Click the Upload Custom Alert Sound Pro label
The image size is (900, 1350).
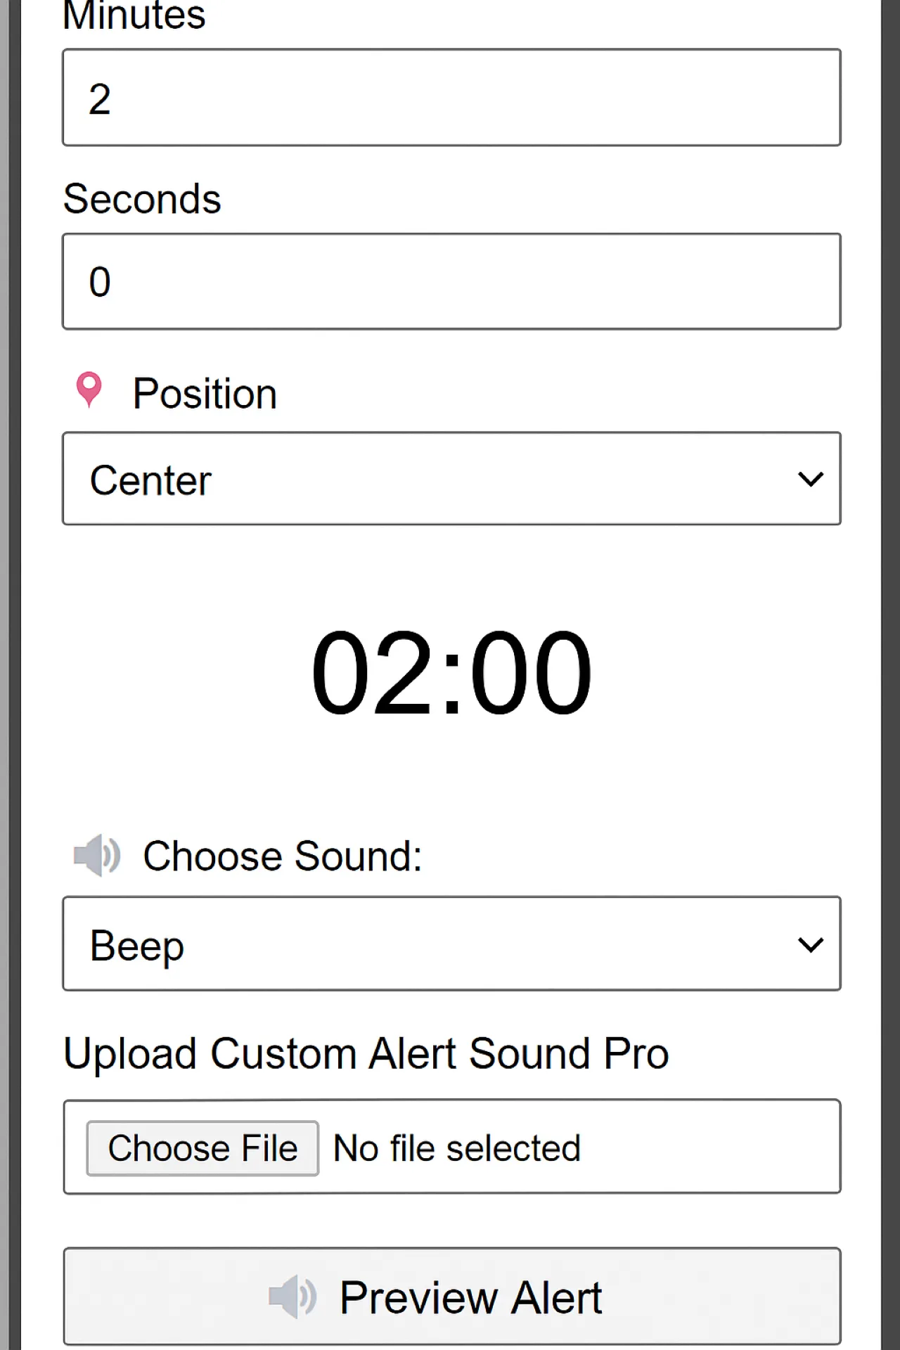[366, 1053]
